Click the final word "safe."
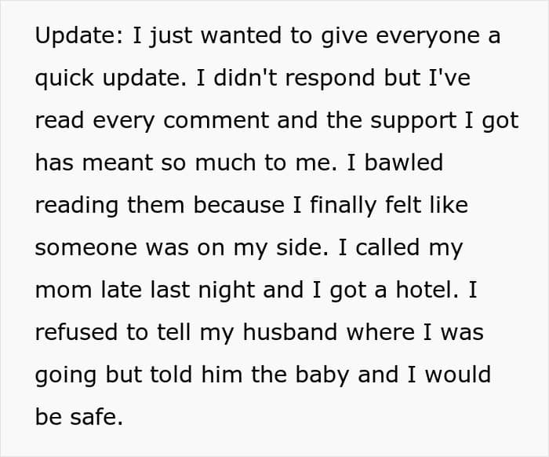Screen dimensions: 549x457 [96, 417]
